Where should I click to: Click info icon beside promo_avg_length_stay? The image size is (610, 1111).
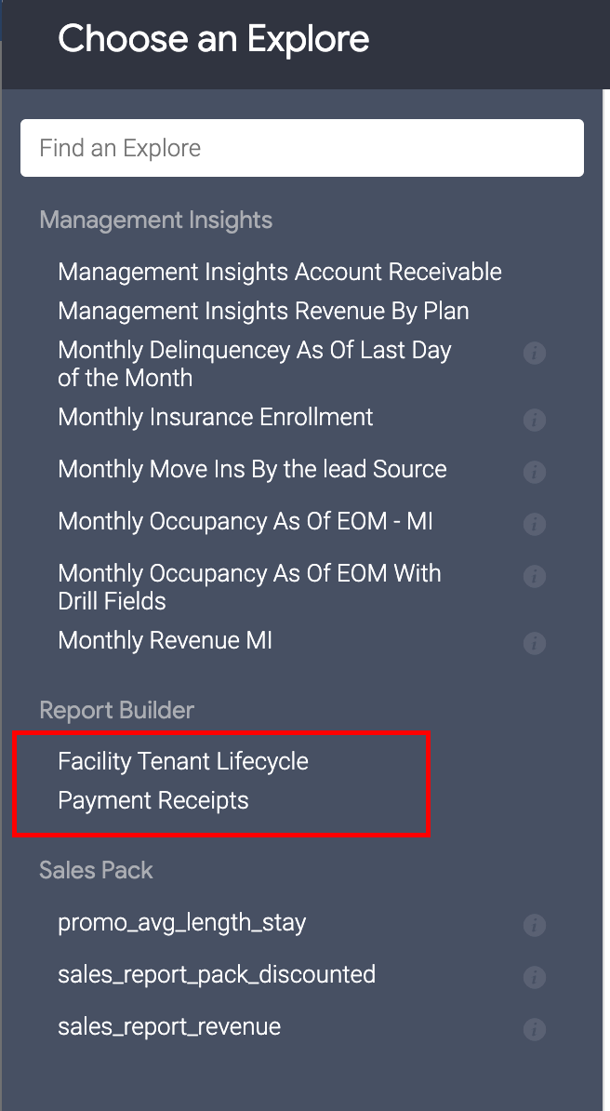[x=534, y=926]
